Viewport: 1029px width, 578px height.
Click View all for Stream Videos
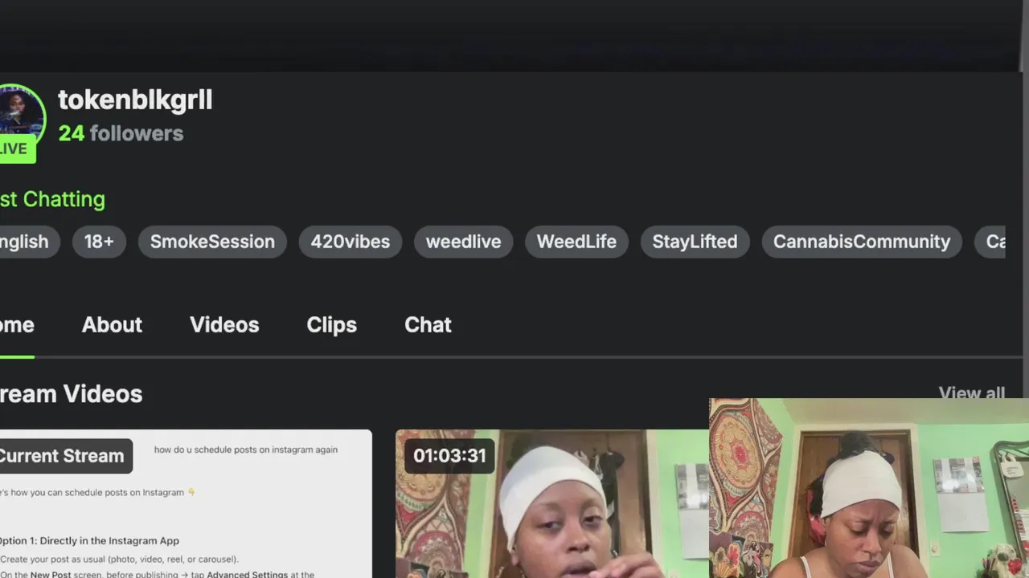tap(972, 392)
